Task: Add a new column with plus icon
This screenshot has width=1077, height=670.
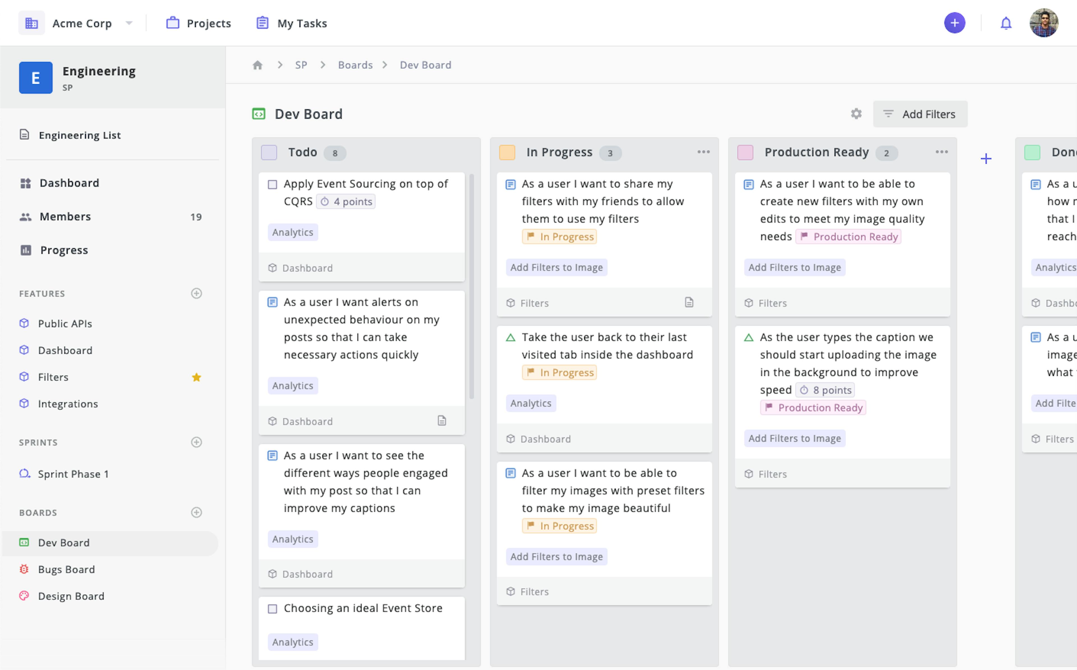Action: (986, 159)
